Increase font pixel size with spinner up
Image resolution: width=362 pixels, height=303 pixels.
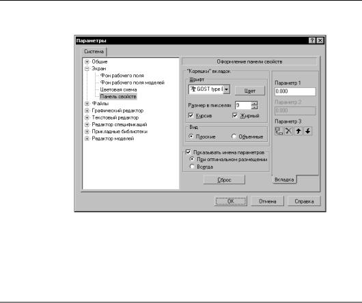(254, 103)
